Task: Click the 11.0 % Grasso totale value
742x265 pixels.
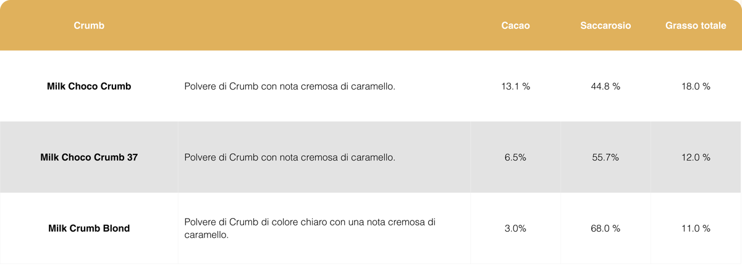Action: pyautogui.click(x=696, y=229)
